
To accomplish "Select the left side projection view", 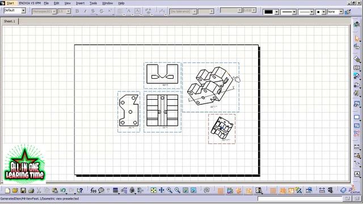I will tap(129, 112).
